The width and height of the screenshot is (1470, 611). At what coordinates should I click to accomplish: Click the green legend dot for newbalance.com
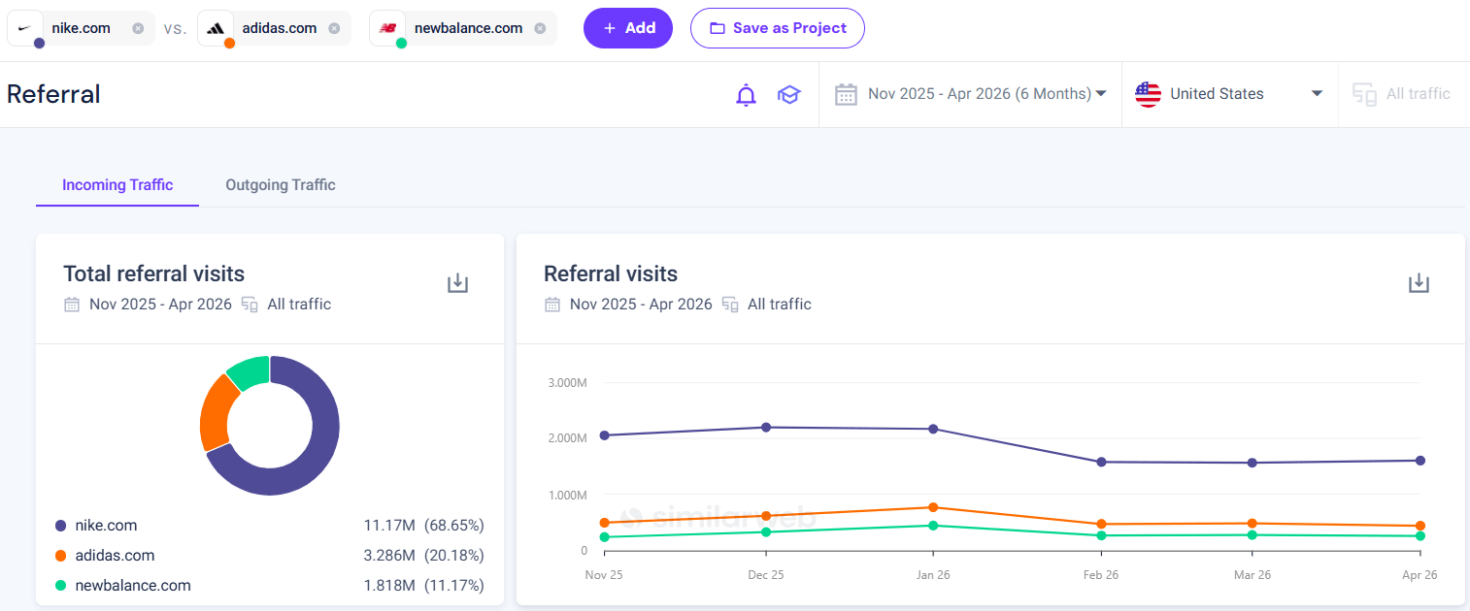coord(61,586)
